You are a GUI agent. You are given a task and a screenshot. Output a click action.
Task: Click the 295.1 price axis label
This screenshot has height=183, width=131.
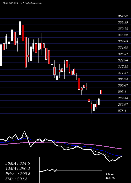122,92
